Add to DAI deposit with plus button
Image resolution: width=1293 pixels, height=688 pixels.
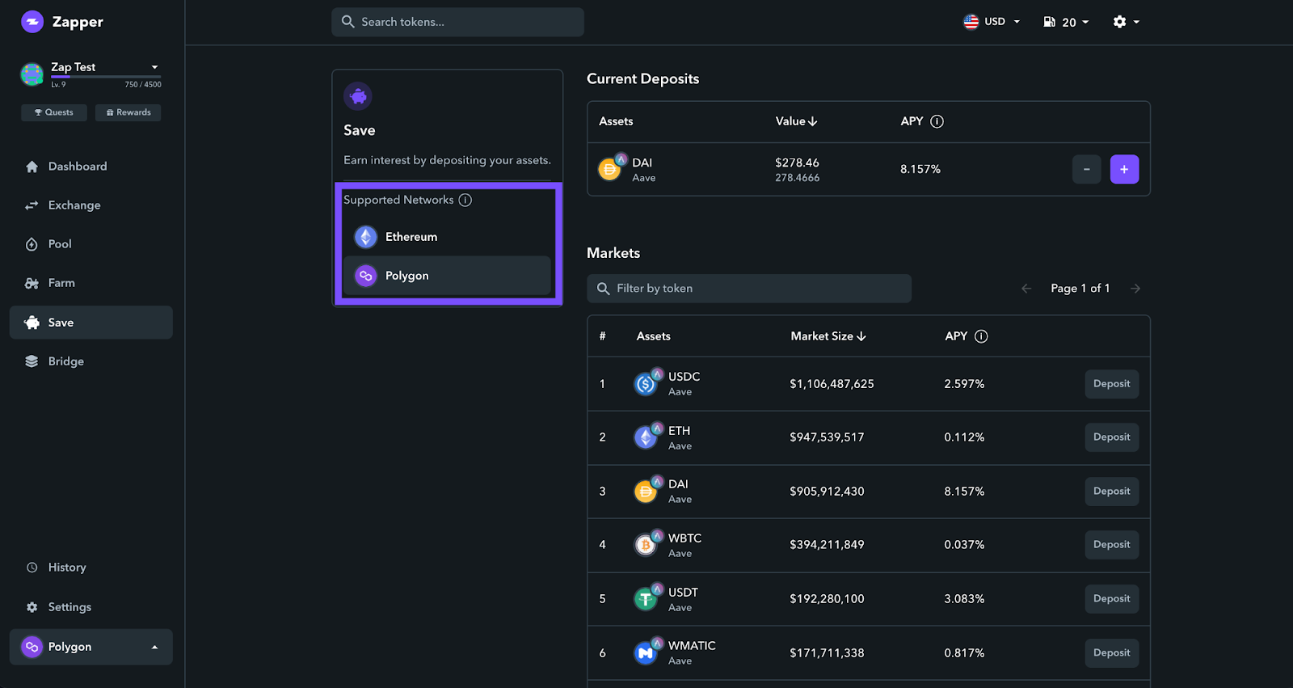[x=1124, y=169]
